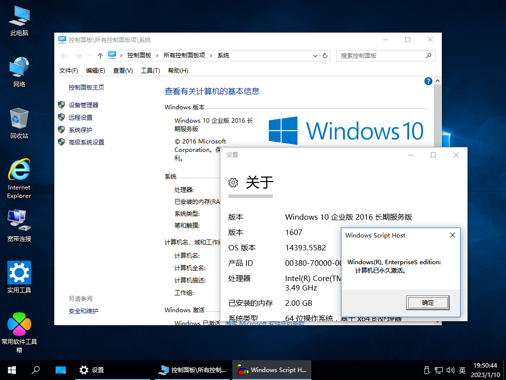
Task: Open the 网络 desktop icon
Action: pos(19,72)
